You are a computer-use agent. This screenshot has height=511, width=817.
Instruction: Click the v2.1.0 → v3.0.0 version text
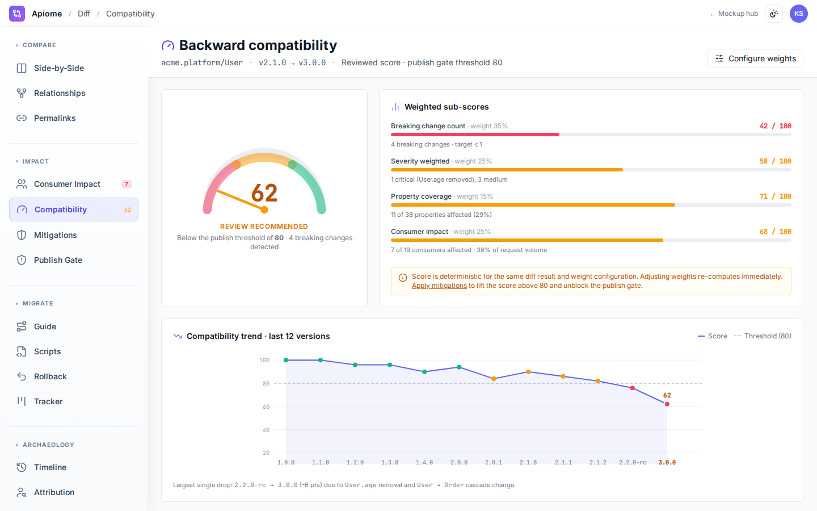point(292,62)
